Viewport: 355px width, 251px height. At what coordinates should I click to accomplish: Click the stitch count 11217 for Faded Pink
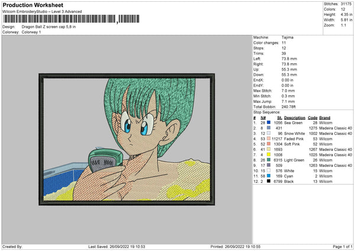[277, 139]
